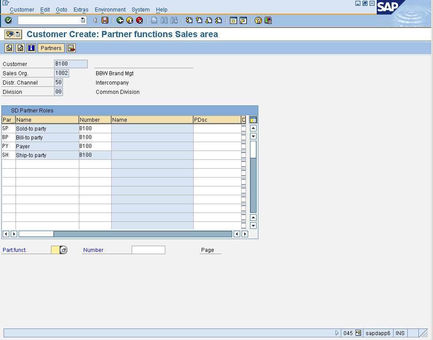The width and height of the screenshot is (433, 340).
Task: Tick the D column box in the Ship-to party row
Action: click(x=243, y=155)
